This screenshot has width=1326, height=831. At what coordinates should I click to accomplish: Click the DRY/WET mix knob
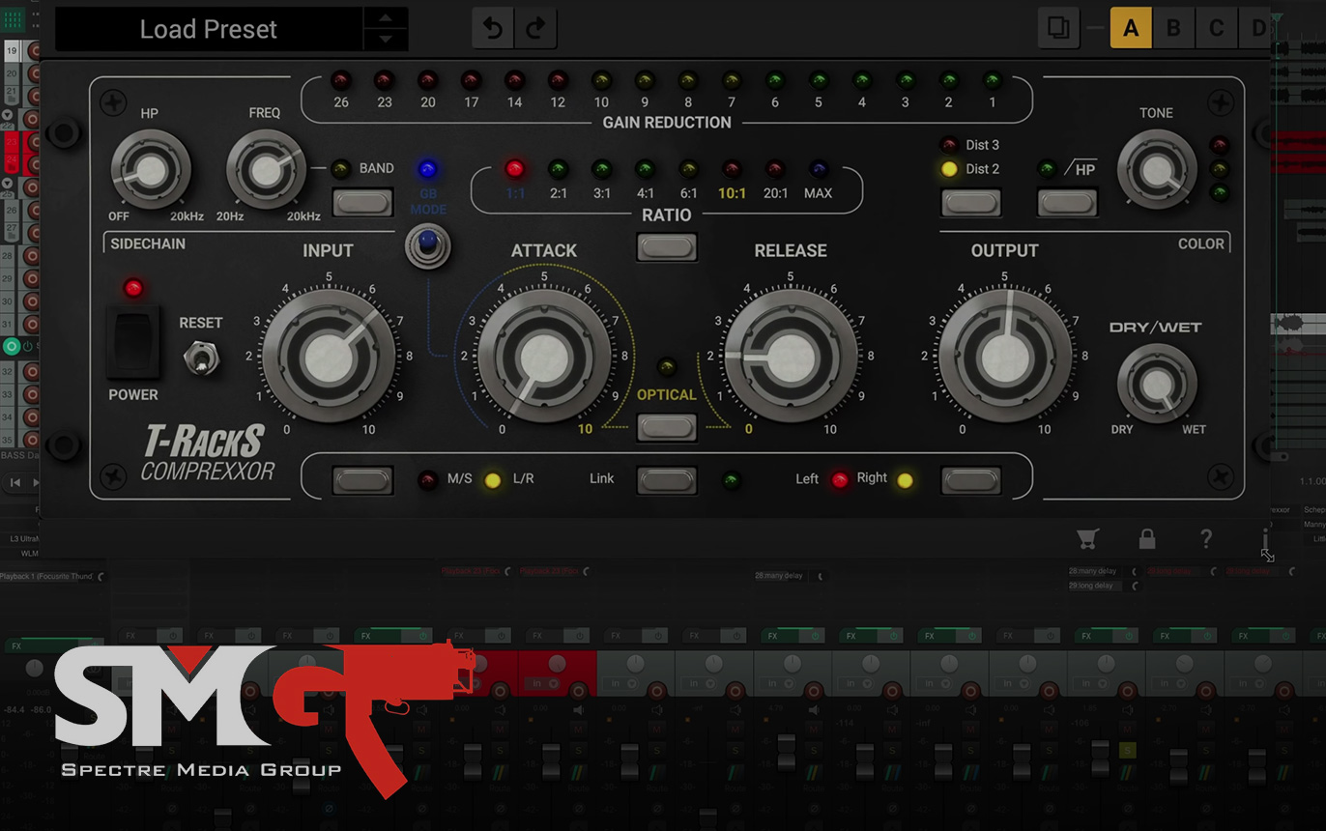coord(1156,384)
